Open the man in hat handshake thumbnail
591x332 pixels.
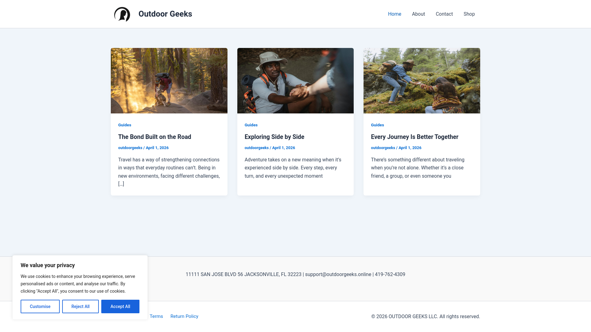(295, 81)
